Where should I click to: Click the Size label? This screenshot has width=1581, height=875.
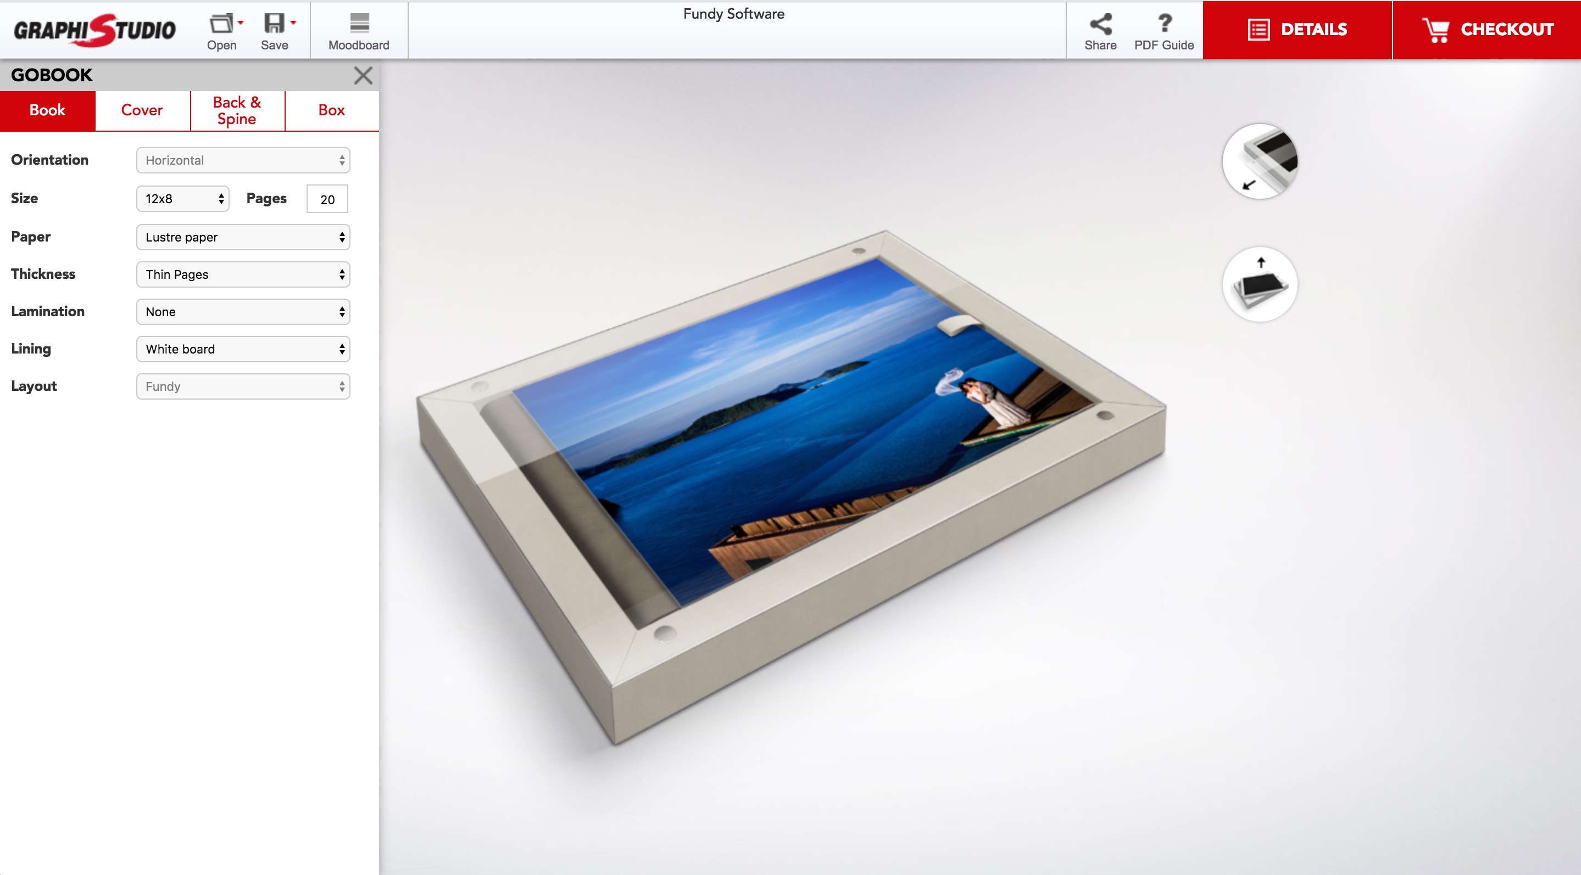(25, 198)
